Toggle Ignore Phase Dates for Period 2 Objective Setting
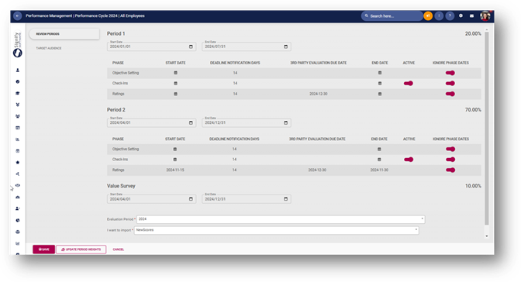This screenshot has width=521, height=282. pos(450,150)
